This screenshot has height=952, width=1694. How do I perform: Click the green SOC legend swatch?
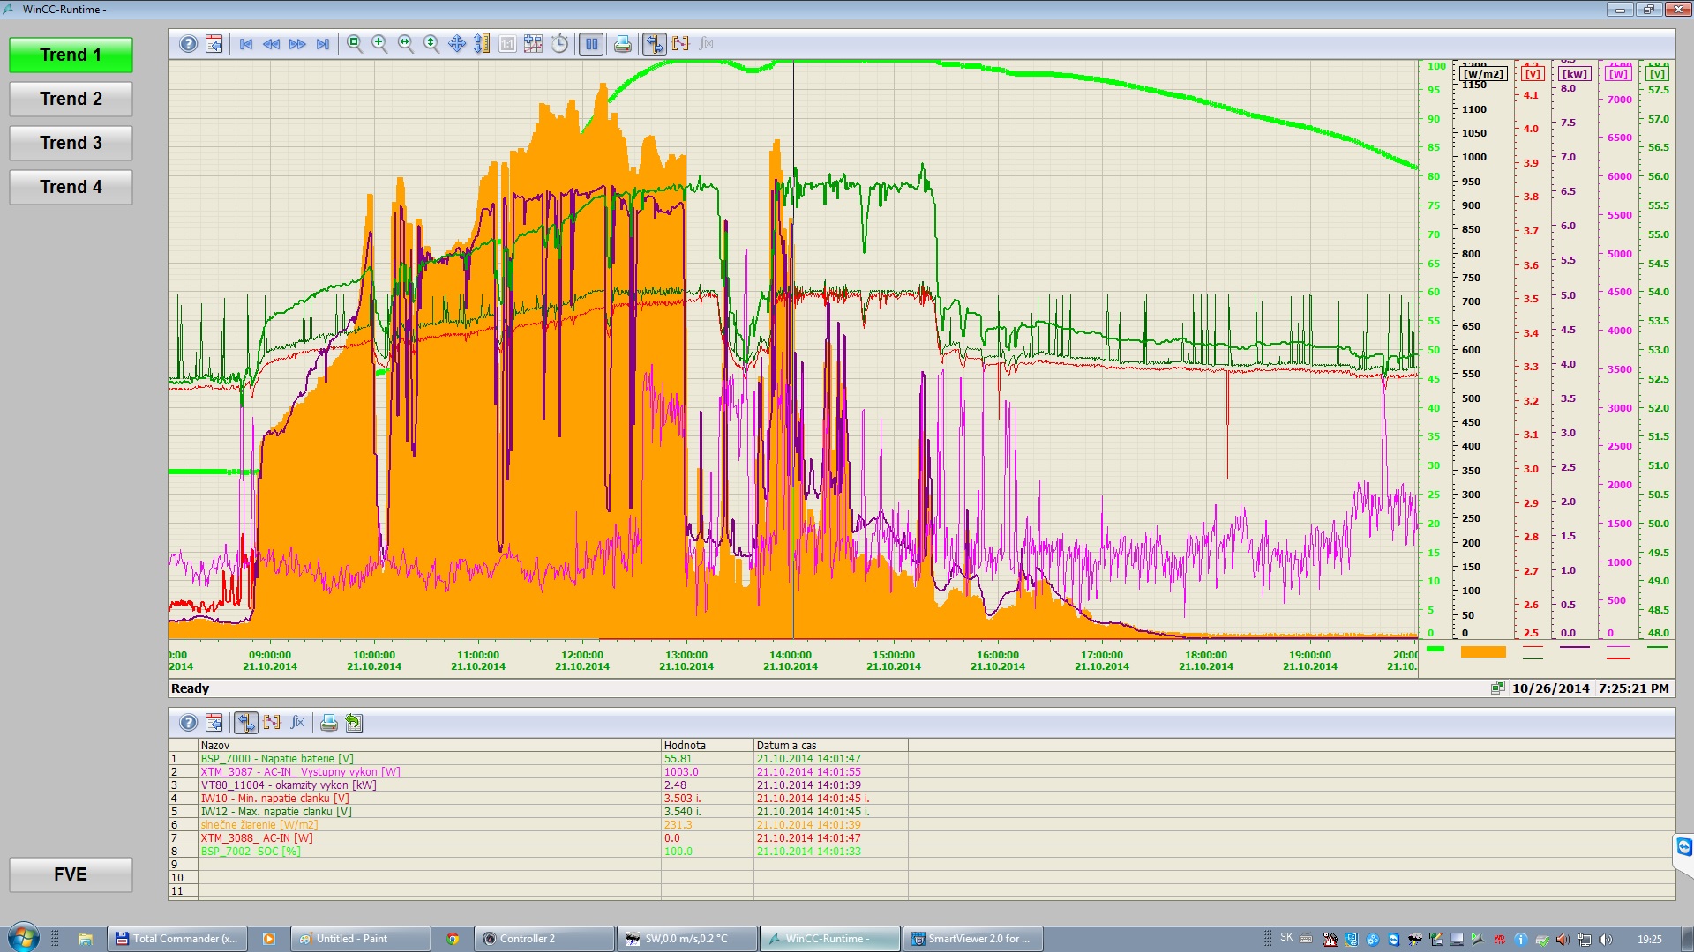pos(1435,649)
